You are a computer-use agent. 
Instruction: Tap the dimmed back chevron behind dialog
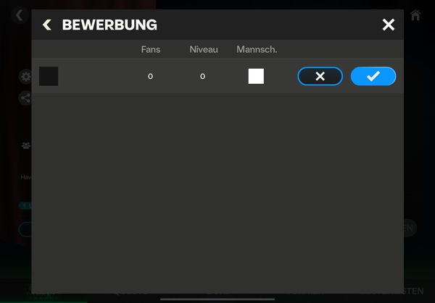[20, 15]
